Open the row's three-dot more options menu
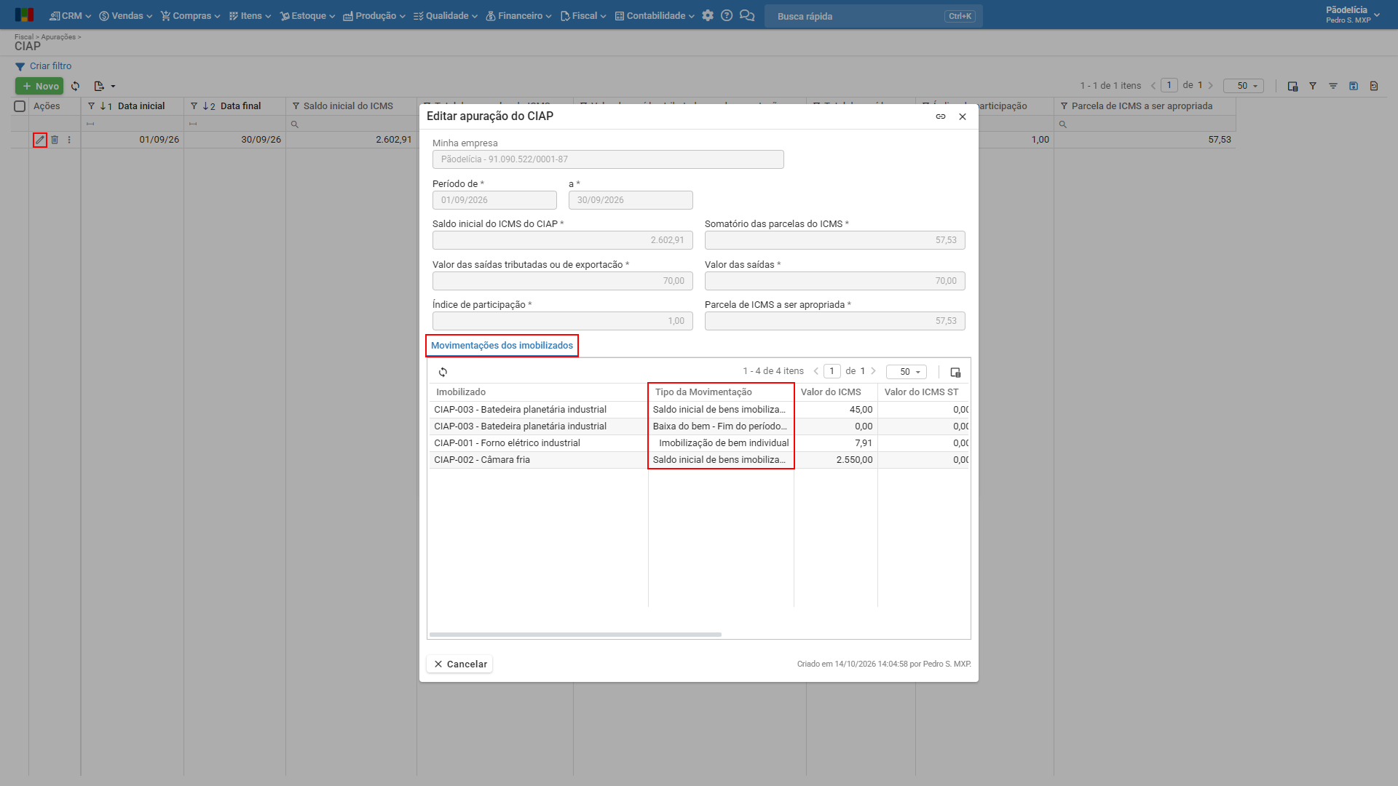This screenshot has height=786, width=1398. coord(69,140)
